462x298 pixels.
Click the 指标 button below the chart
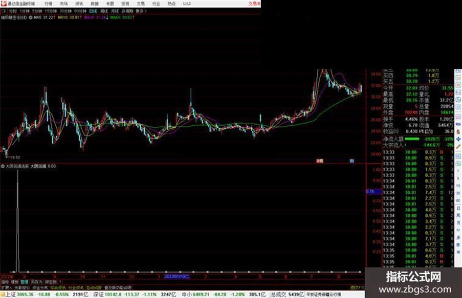(5, 282)
